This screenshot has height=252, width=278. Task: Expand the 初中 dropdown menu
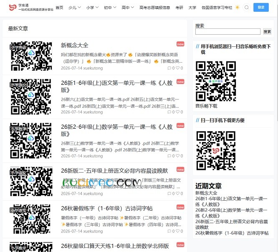[110, 8]
